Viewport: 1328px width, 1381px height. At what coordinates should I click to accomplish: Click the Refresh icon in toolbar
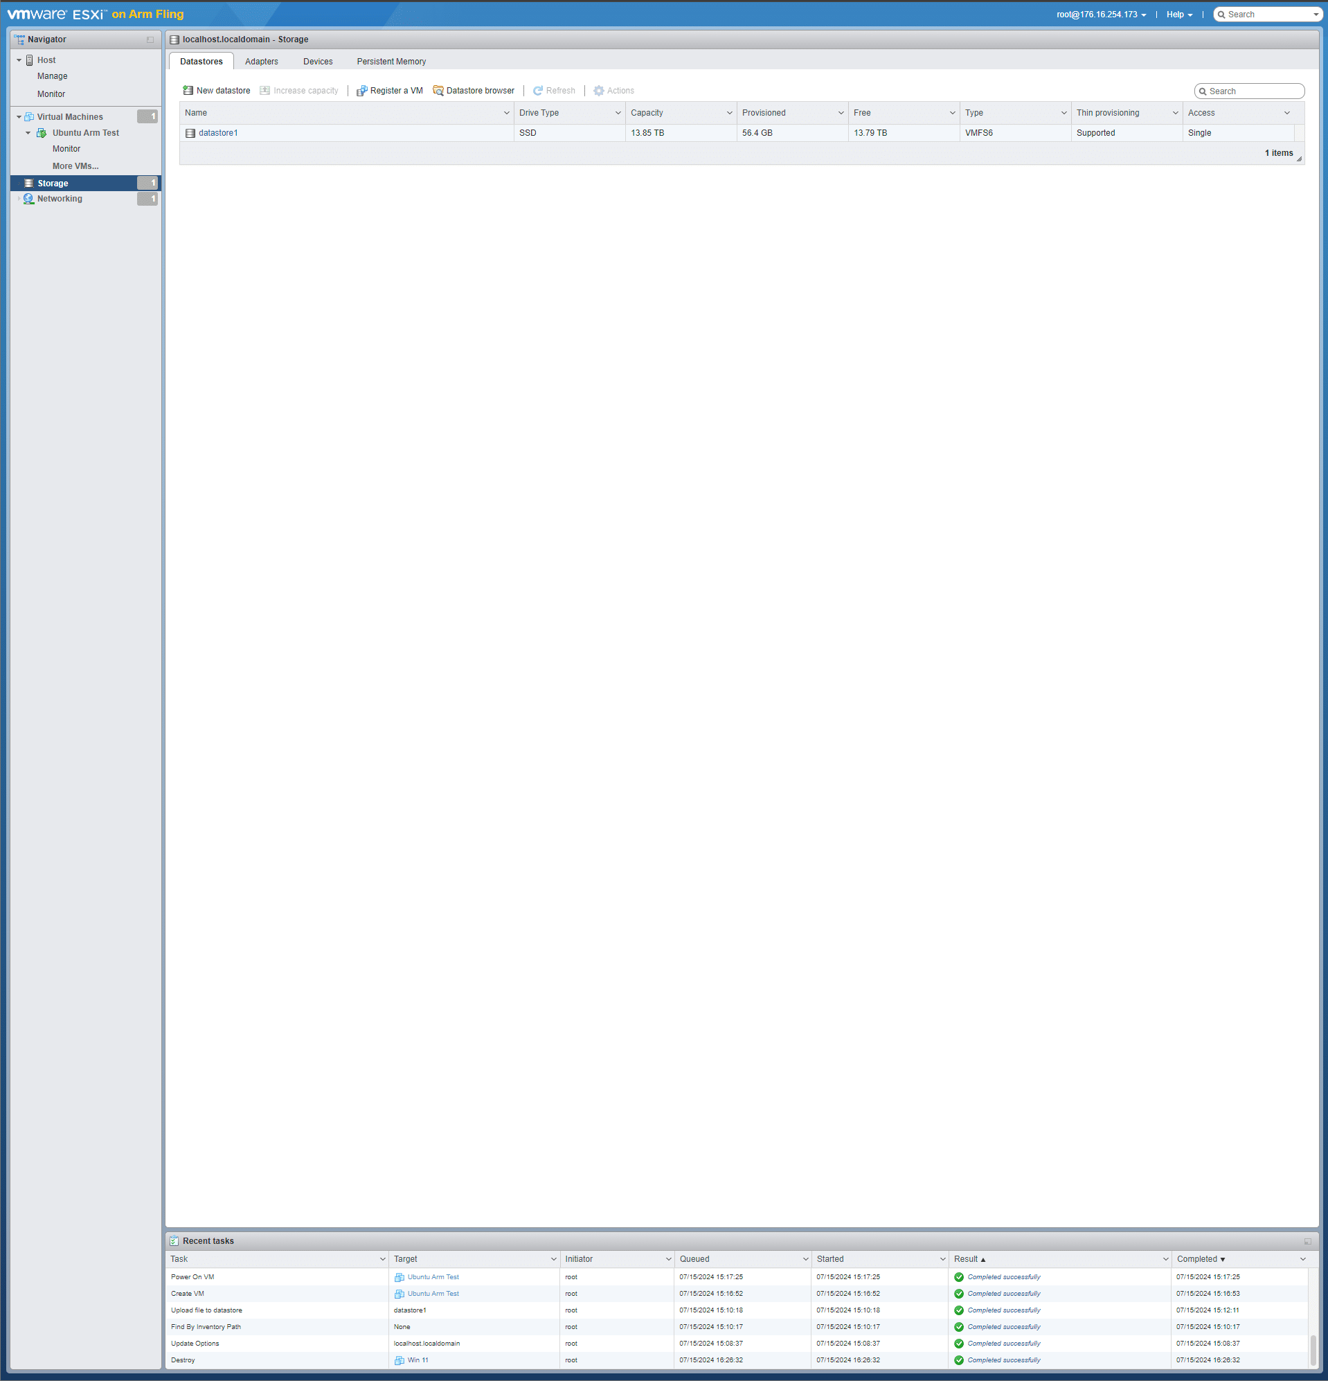pyautogui.click(x=538, y=91)
